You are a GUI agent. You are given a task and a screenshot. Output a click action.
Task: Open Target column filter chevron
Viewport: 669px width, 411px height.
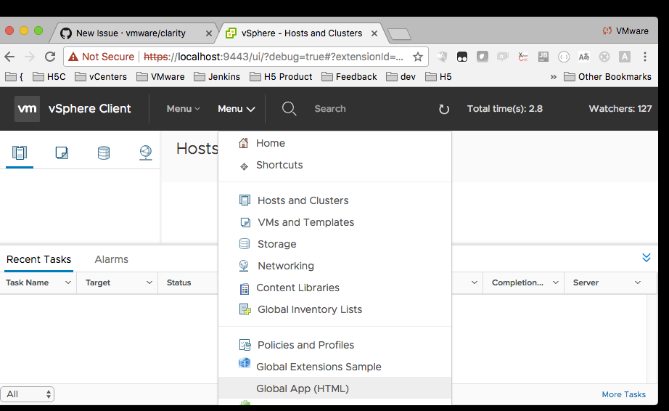tap(149, 282)
